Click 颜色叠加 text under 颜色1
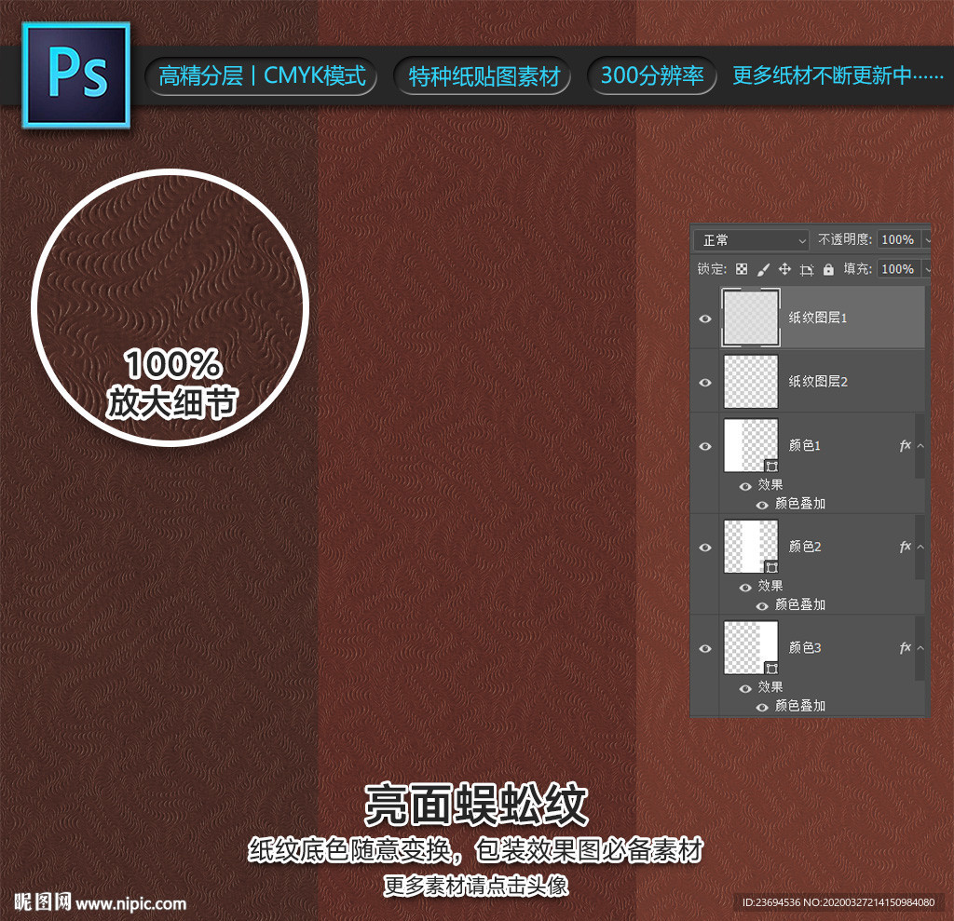 click(800, 504)
